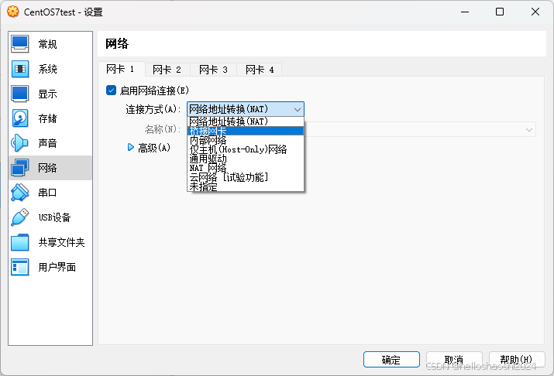Select the 常规 label in sidebar

click(x=48, y=44)
